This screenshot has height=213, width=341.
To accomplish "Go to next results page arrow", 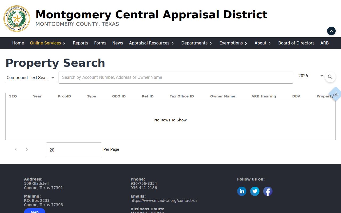I will point(27,149).
